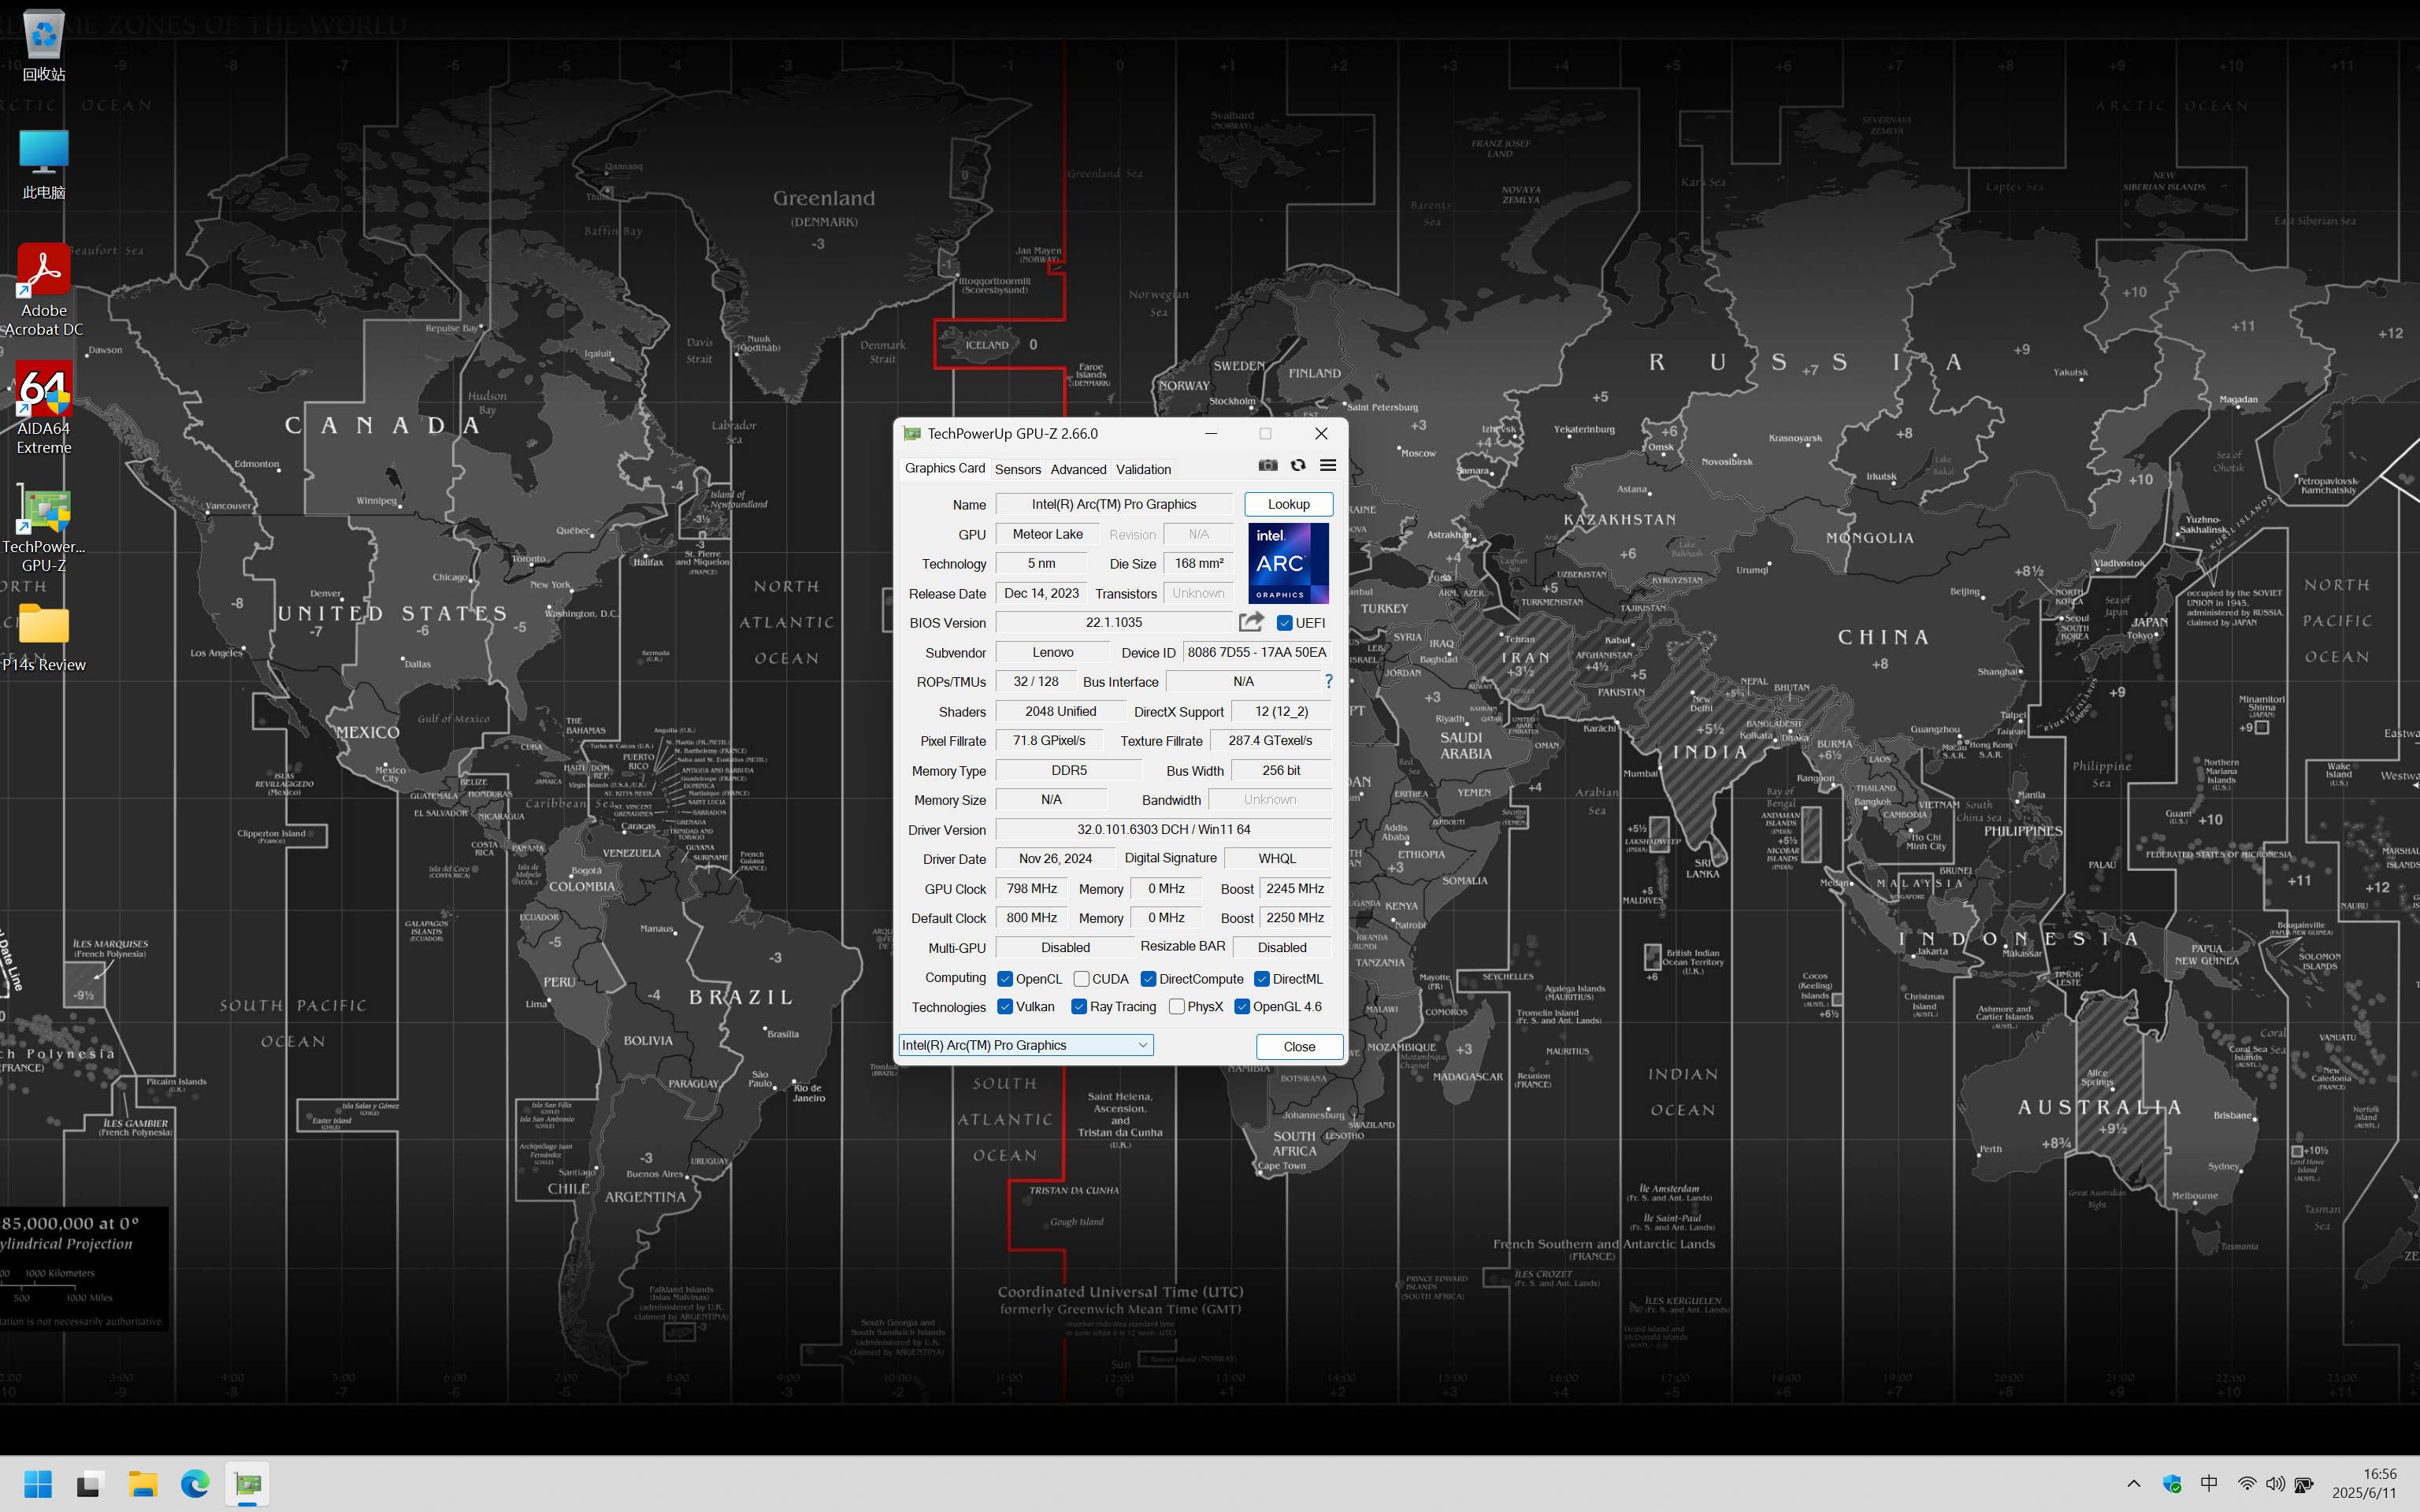The height and width of the screenshot is (1512, 2420).
Task: Click the Release Date Dec 14, 2023 value
Action: (x=1041, y=593)
